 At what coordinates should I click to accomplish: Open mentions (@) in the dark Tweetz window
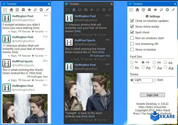click(x=80, y=10)
